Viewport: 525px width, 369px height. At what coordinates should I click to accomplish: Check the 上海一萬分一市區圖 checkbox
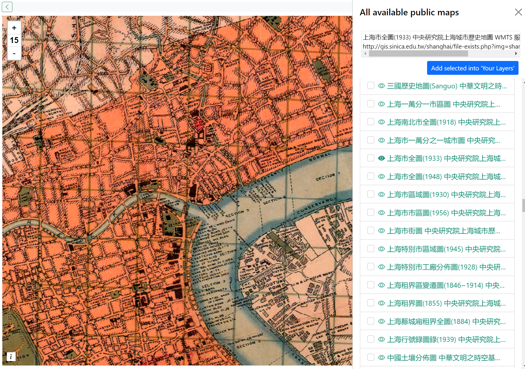[x=371, y=104]
